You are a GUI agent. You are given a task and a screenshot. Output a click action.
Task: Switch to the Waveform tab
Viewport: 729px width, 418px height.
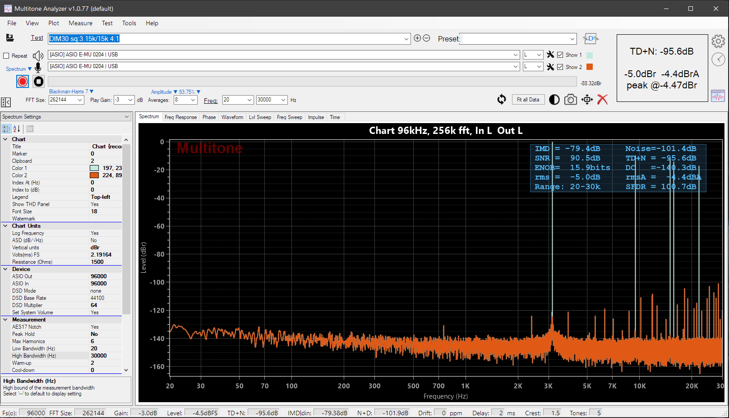pos(232,117)
